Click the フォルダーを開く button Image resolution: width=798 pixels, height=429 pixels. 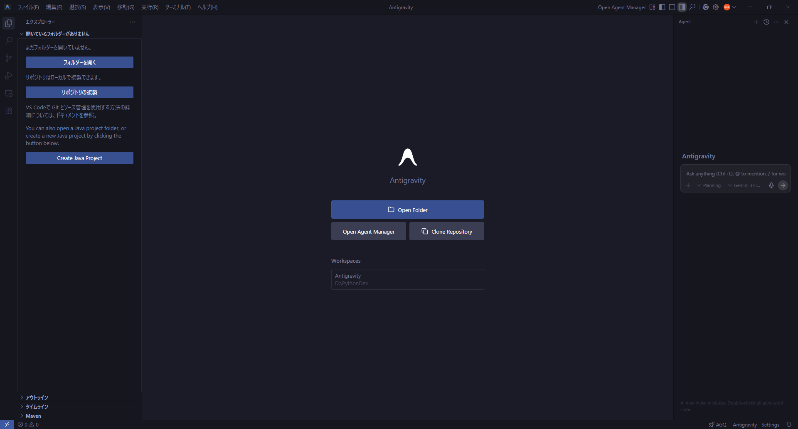(x=79, y=62)
